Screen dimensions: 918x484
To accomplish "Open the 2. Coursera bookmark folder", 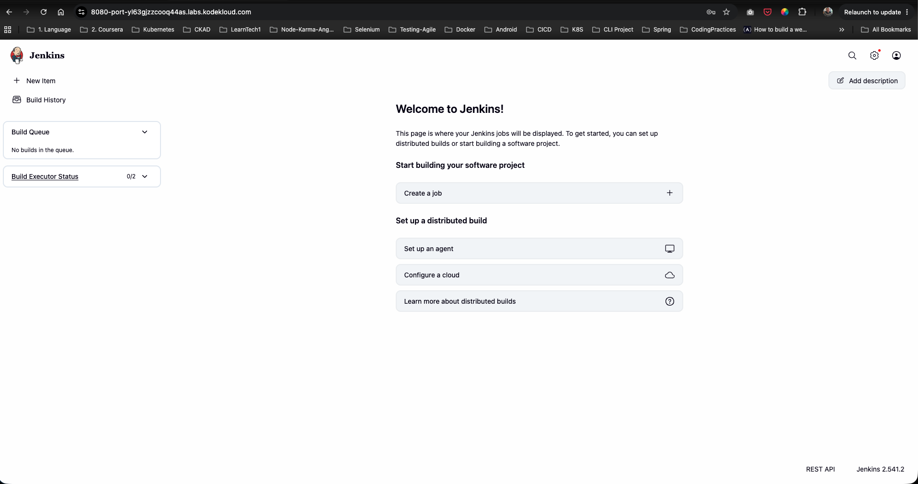I will (102, 30).
